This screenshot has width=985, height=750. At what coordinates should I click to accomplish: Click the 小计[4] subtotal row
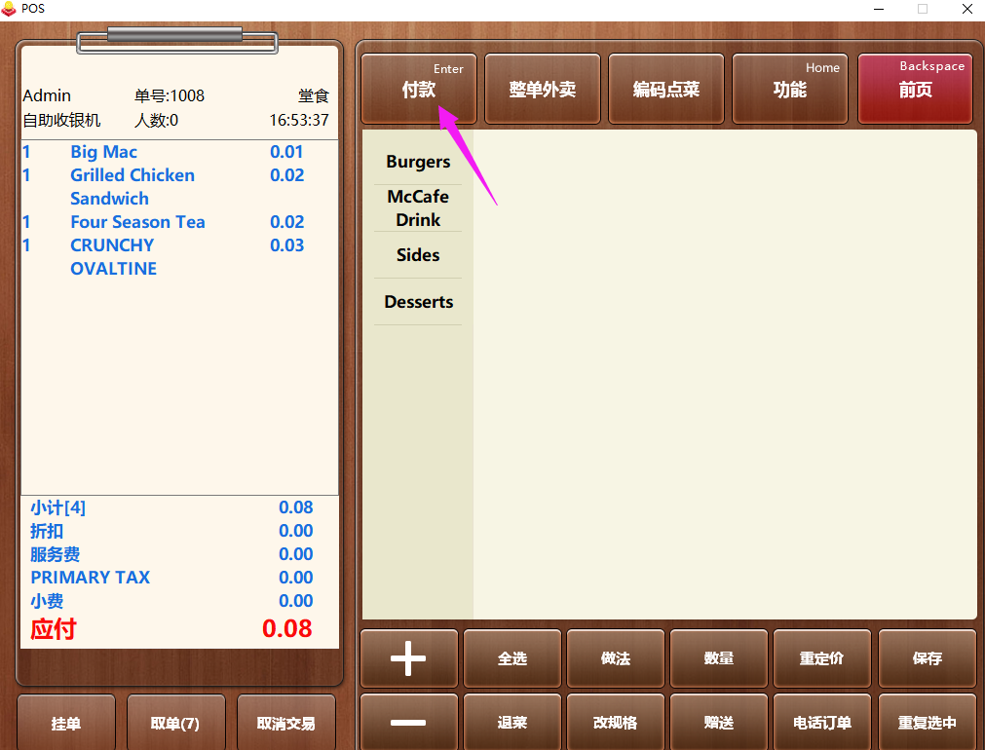coord(179,507)
